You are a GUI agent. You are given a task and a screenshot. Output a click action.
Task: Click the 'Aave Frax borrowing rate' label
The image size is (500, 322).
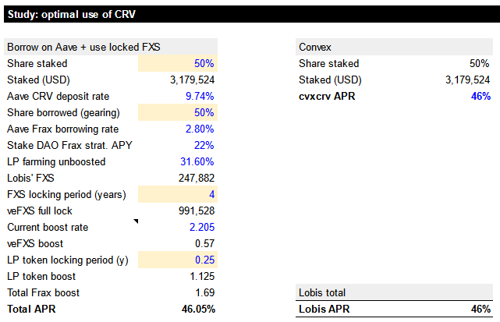click(x=63, y=129)
